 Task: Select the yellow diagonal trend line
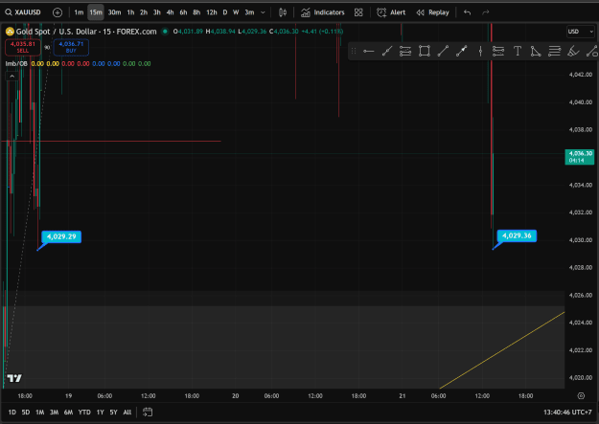[502, 350]
